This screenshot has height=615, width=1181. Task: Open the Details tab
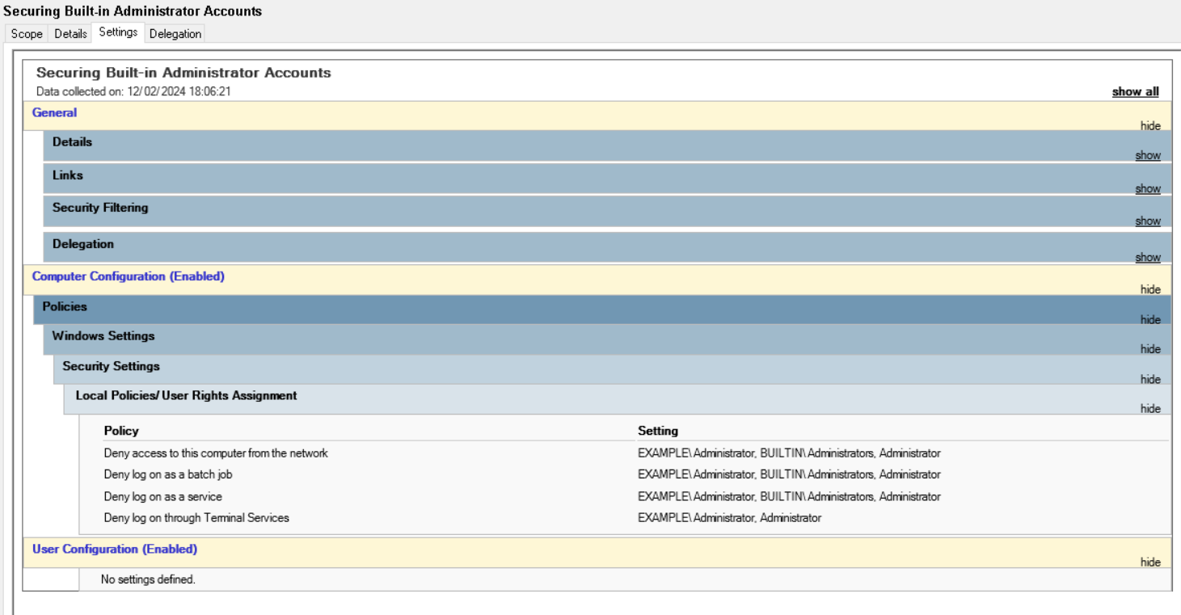(x=70, y=34)
